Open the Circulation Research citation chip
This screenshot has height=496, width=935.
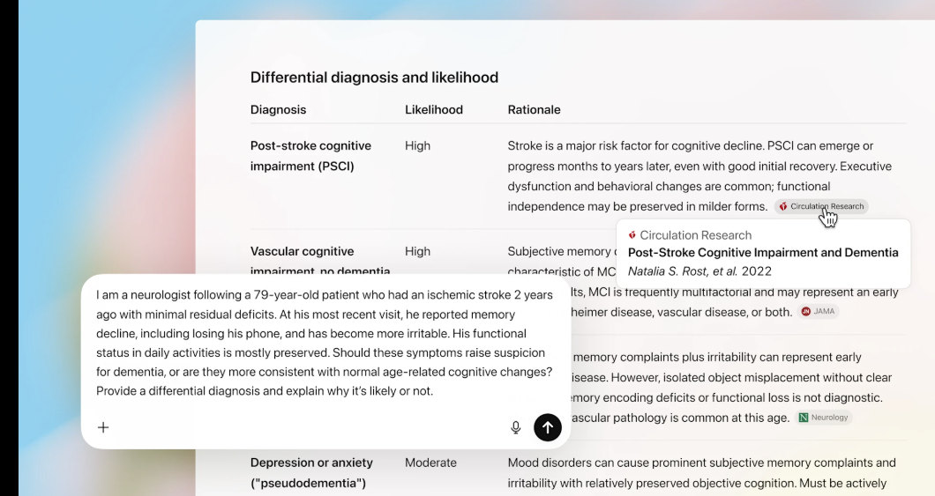(x=821, y=206)
